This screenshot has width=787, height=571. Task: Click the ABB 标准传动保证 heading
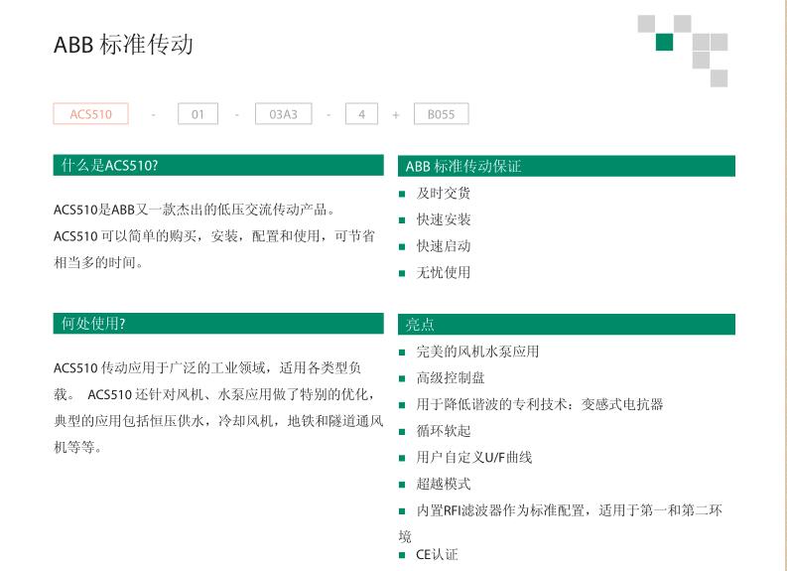(566, 166)
